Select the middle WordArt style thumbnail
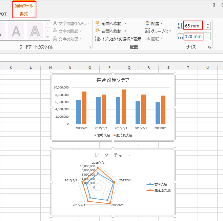 (x=16, y=31)
